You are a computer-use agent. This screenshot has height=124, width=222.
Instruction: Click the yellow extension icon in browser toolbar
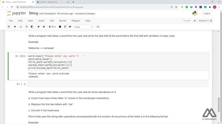(x=182, y=7)
